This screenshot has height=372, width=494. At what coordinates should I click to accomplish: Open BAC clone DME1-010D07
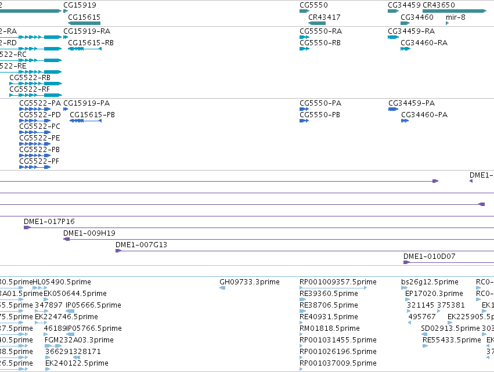click(x=430, y=257)
